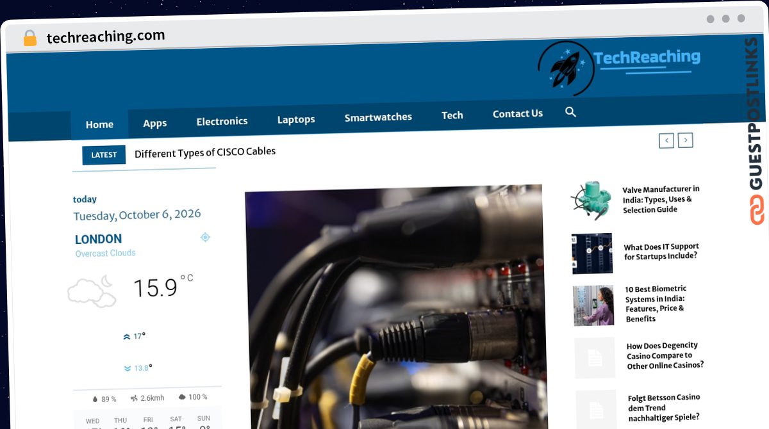This screenshot has height=429, width=769.
Task: Click the SAT forecast day
Action: [x=176, y=419]
